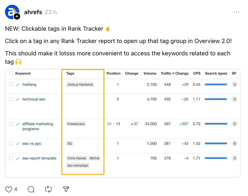This screenshot has height=196, width=248.
Task: Click the SF badge showing 6
Action: 234,144
